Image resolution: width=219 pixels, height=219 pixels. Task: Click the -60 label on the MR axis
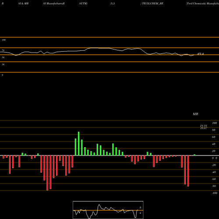point(214,179)
